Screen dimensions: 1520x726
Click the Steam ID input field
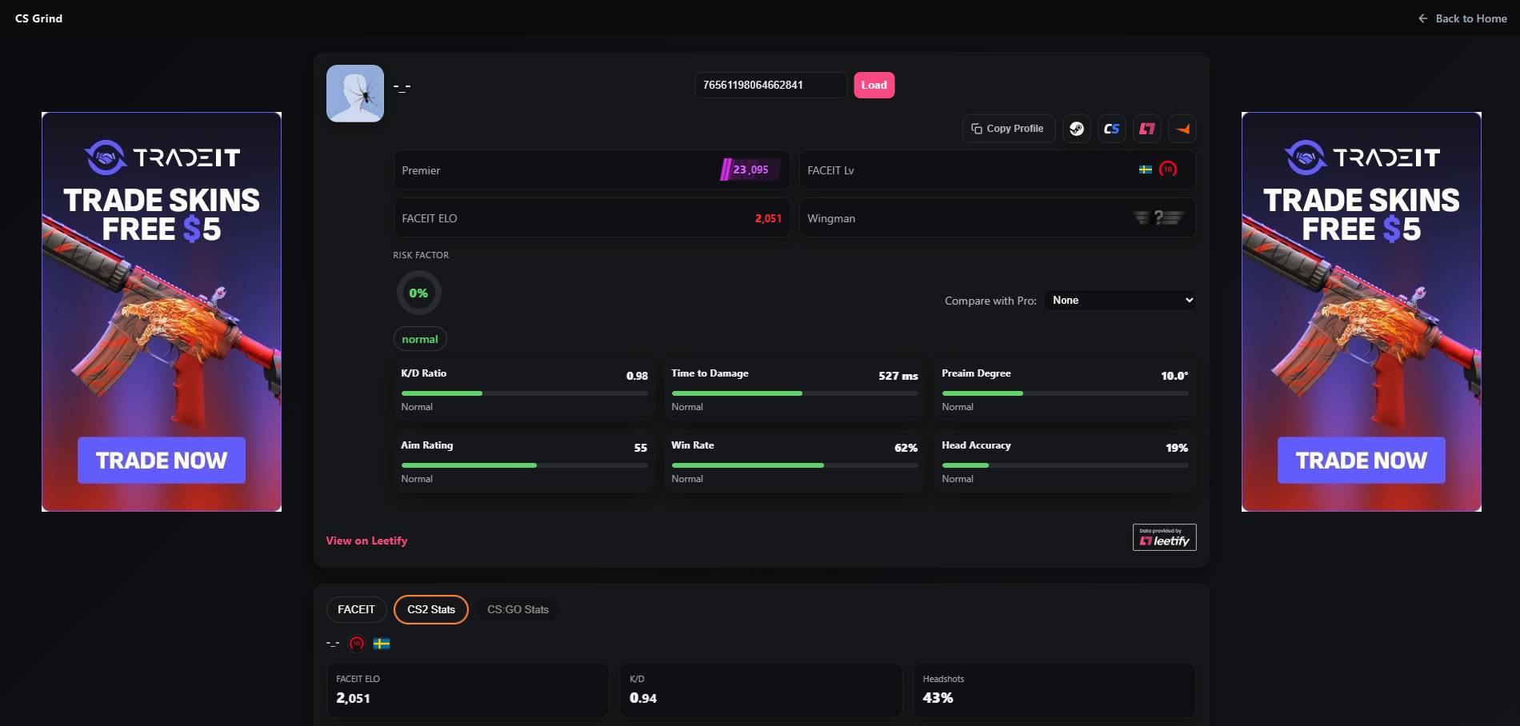click(x=770, y=85)
